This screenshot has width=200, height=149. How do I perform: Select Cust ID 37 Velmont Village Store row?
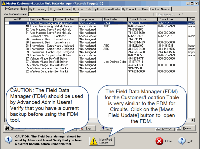point(100,59)
